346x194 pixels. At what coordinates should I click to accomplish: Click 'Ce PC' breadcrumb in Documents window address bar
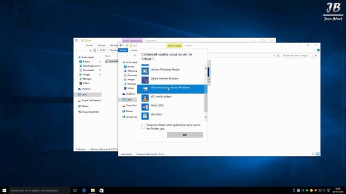pyautogui.click(x=103, y=50)
